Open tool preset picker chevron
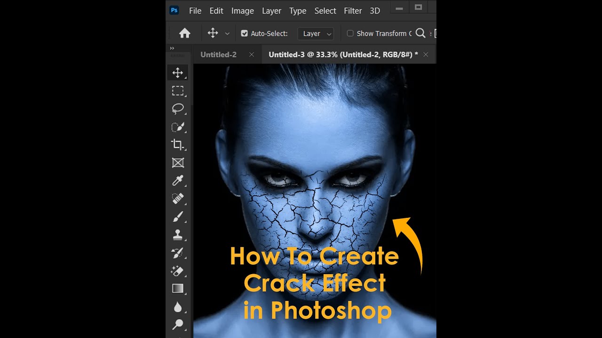The image size is (602, 338). [x=227, y=34]
